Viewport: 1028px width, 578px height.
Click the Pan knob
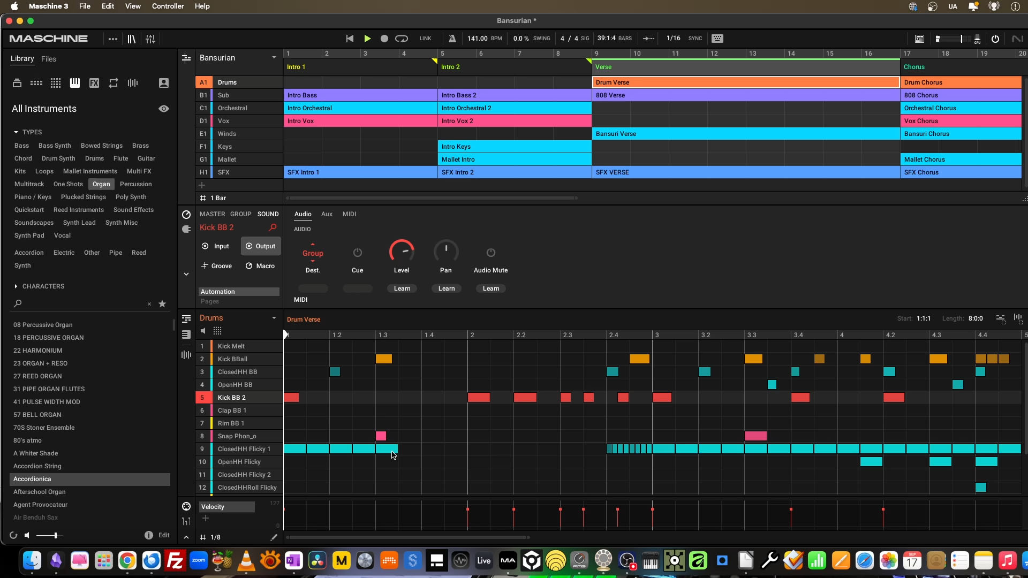click(x=446, y=252)
